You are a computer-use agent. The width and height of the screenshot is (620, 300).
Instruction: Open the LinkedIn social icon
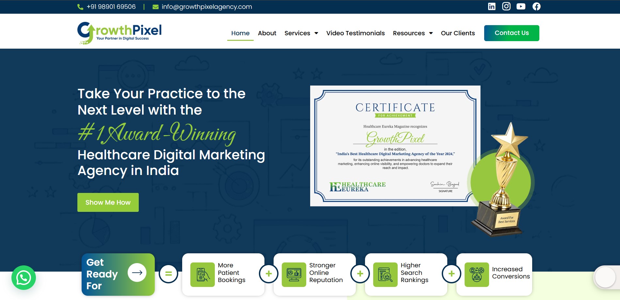coord(492,7)
